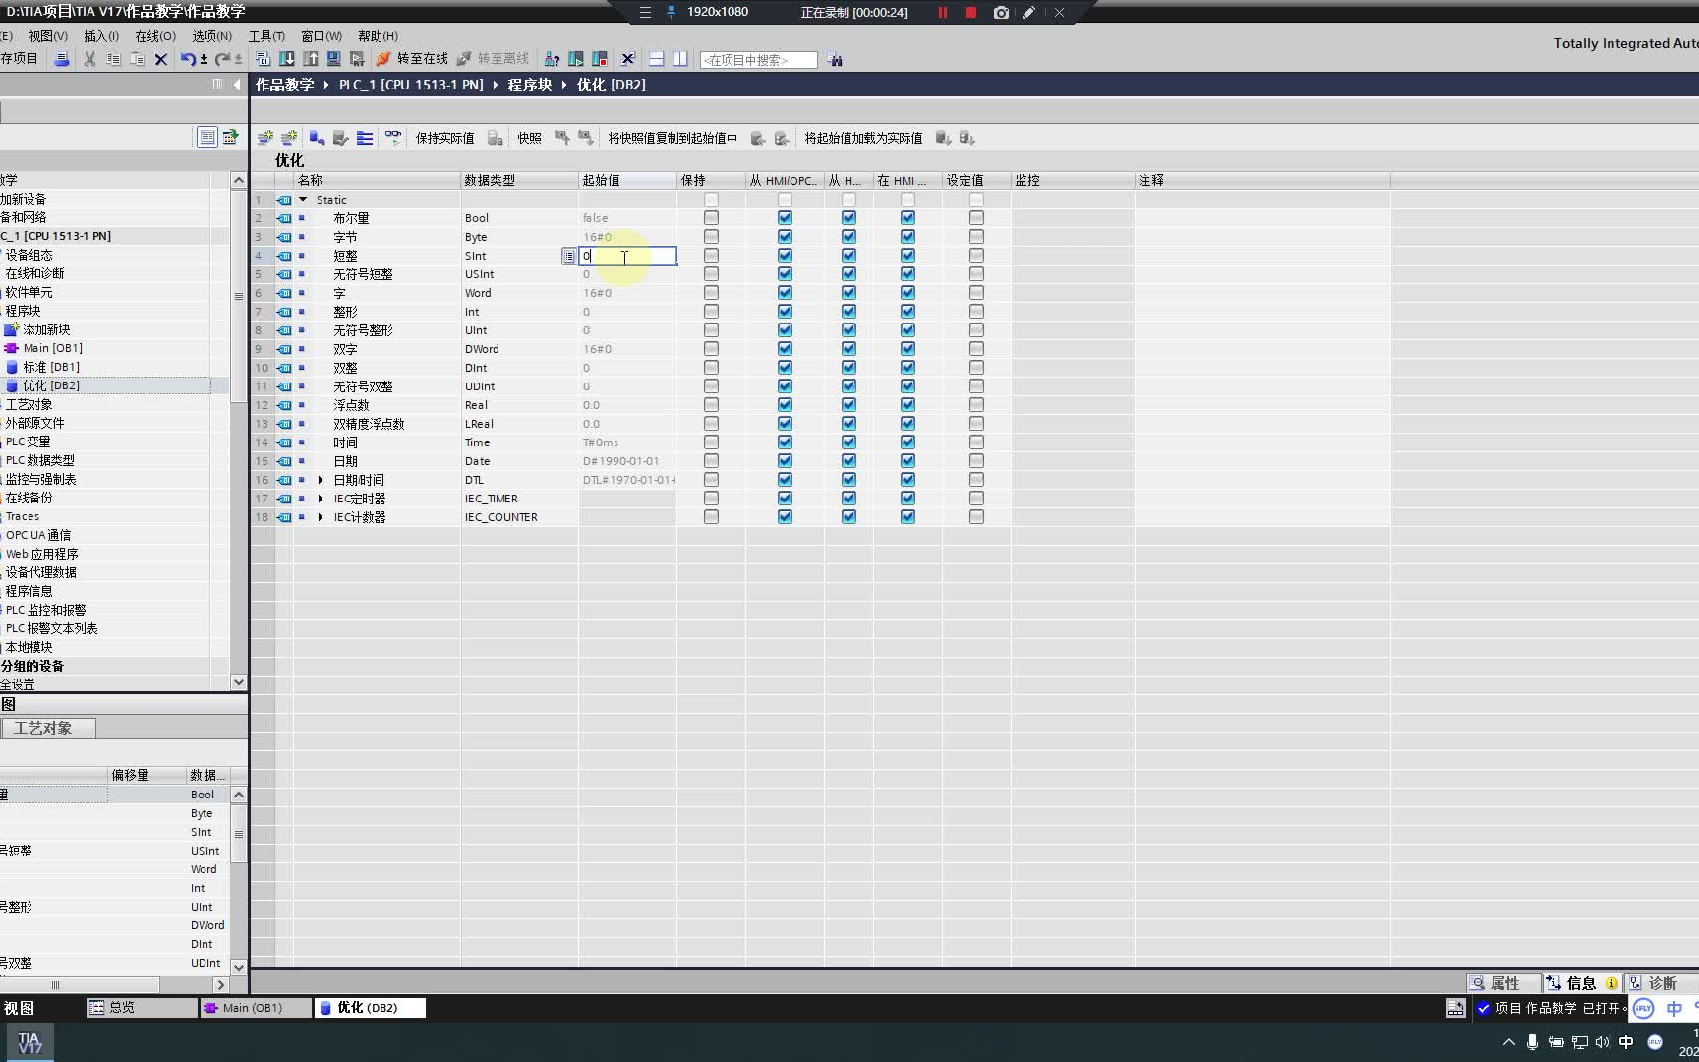Show the details view icon in the project tree

tap(207, 137)
